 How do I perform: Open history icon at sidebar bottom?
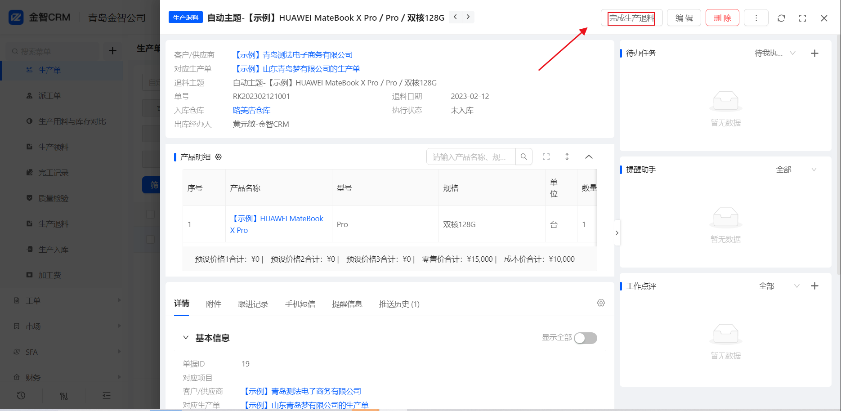(x=21, y=396)
